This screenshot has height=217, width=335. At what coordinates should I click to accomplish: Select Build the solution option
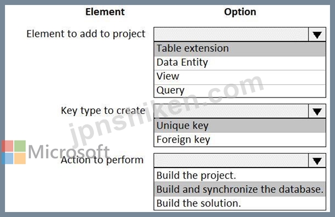point(240,203)
